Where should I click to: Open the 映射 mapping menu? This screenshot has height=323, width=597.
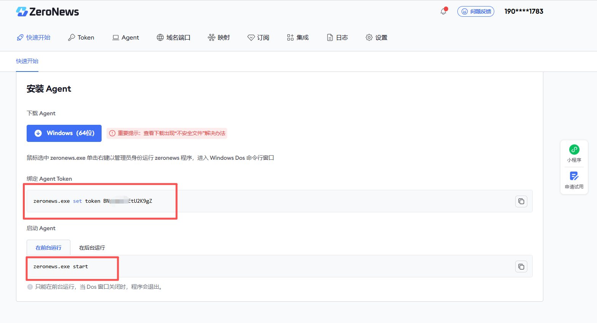219,37
